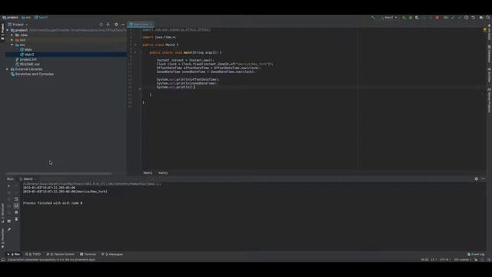
Task: Click the Project panel horizontal scrollbar
Action: 59,174
